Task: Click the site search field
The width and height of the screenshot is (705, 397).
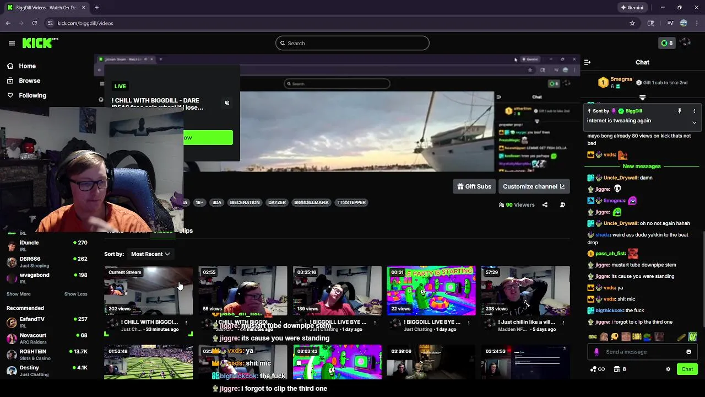Action: pos(352,43)
